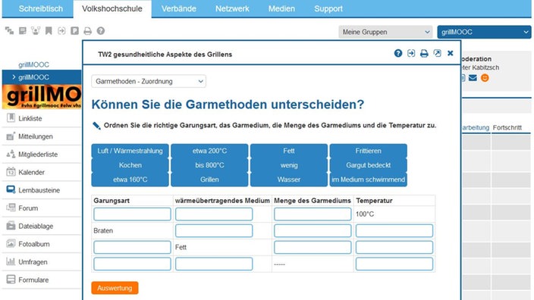This screenshot has width=534, height=300.
Task: Click the main toolbar print icon
Action: coord(87,31)
